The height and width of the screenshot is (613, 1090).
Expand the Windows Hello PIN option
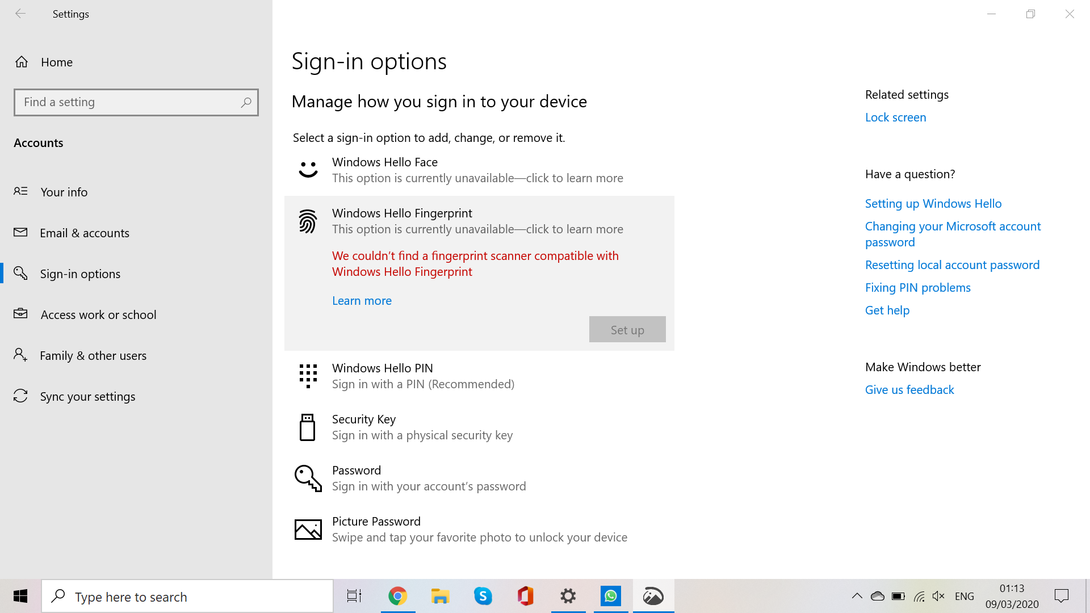[x=479, y=376]
